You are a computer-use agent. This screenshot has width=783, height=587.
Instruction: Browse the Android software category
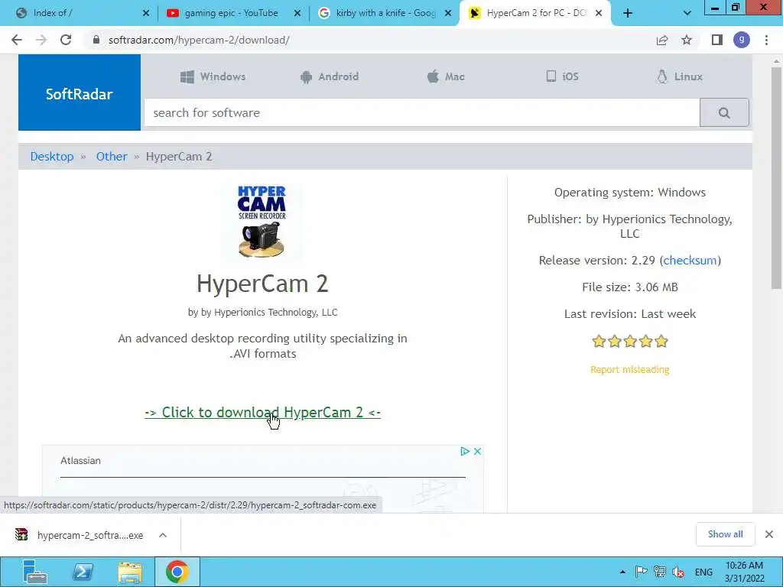[329, 77]
